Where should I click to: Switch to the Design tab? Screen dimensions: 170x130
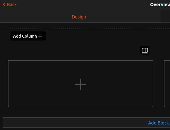79,17
